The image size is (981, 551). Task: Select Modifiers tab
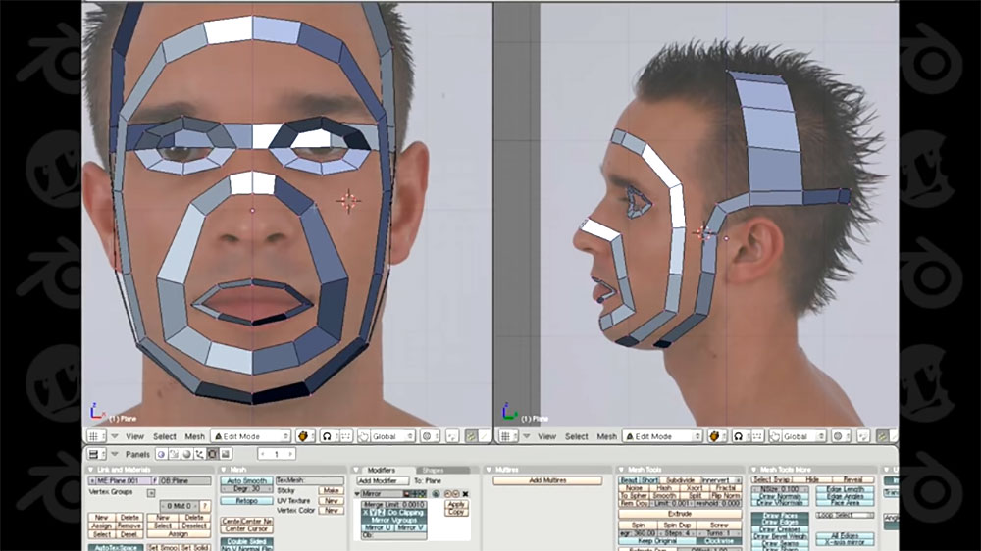click(382, 470)
